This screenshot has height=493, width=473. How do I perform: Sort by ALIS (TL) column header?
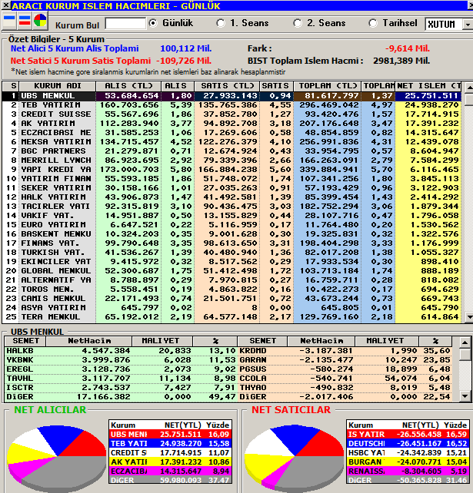point(128,86)
